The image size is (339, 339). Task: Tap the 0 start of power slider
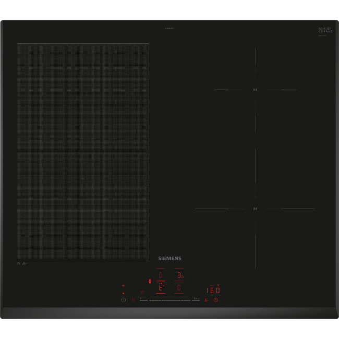[140, 299]
